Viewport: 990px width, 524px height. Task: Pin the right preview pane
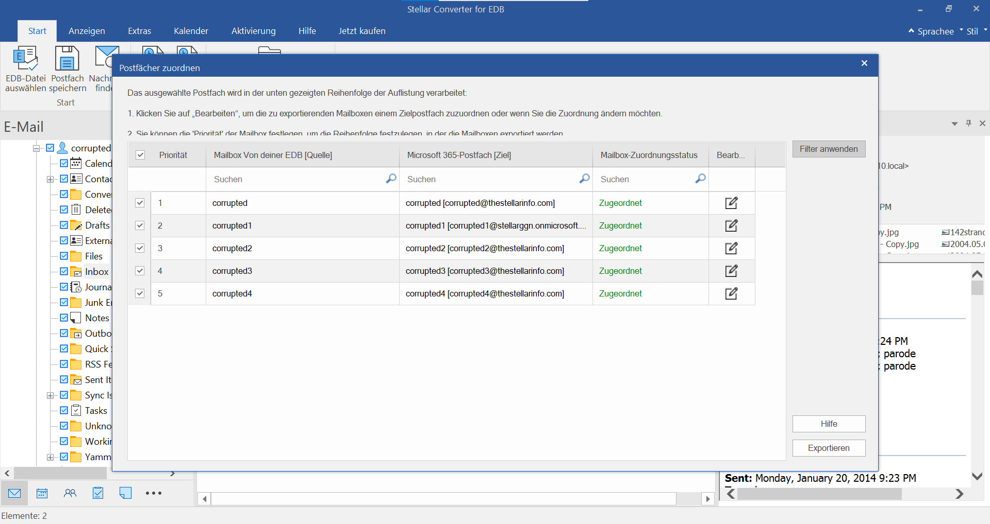point(968,123)
